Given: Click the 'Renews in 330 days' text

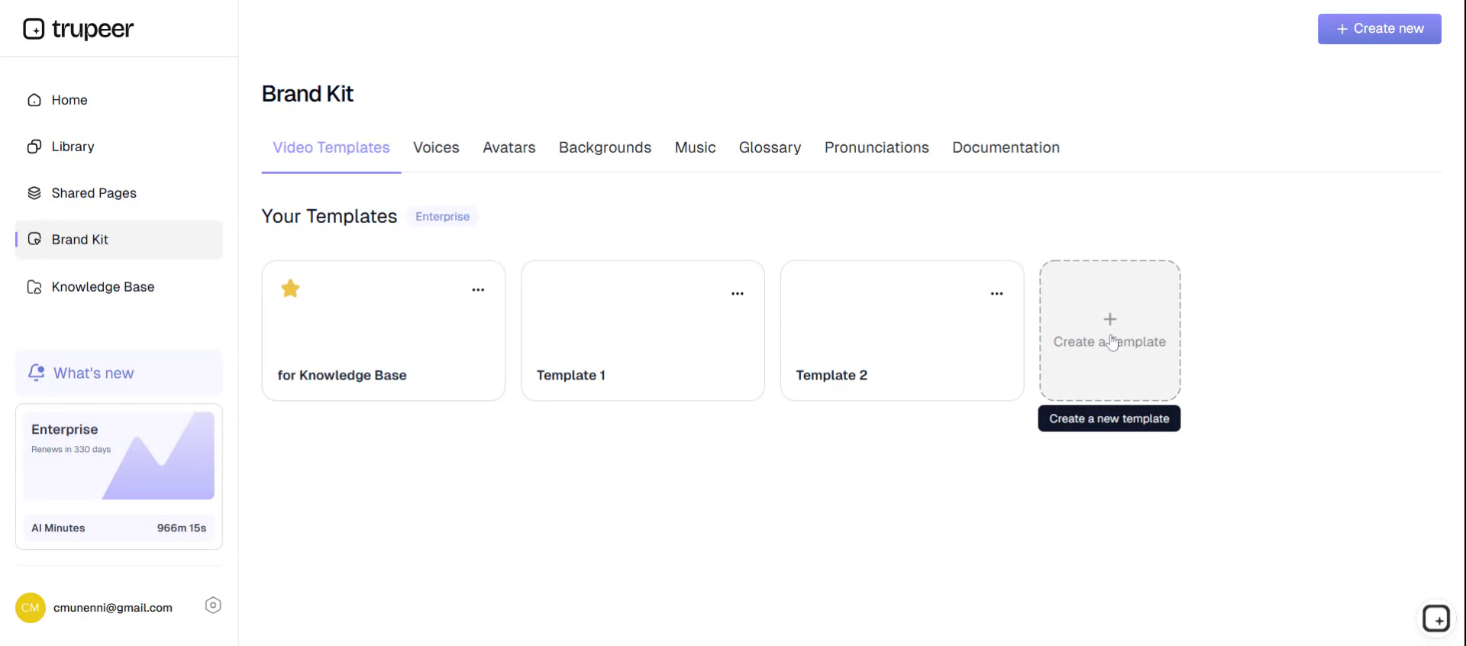Looking at the screenshot, I should [71, 450].
